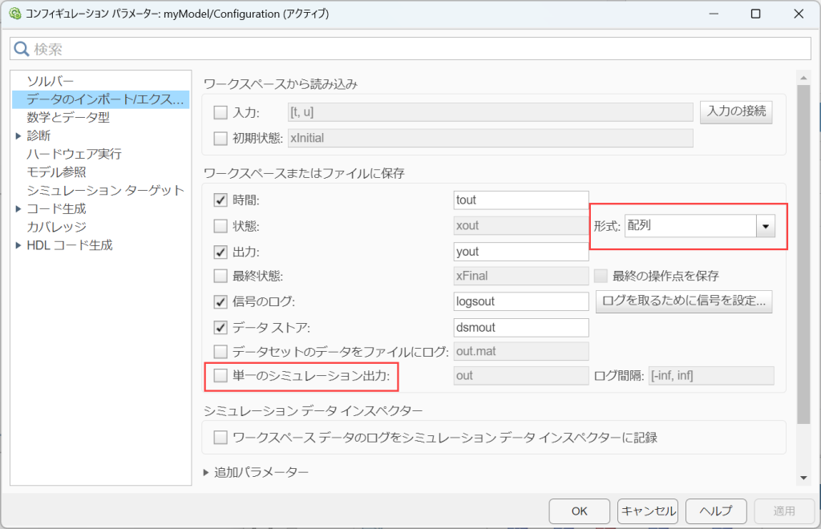Click the search magnifier icon

[22, 49]
